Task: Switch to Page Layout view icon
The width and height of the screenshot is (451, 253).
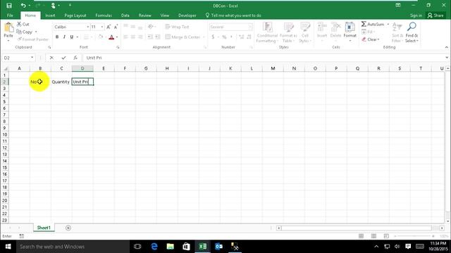Action: (x=373, y=236)
